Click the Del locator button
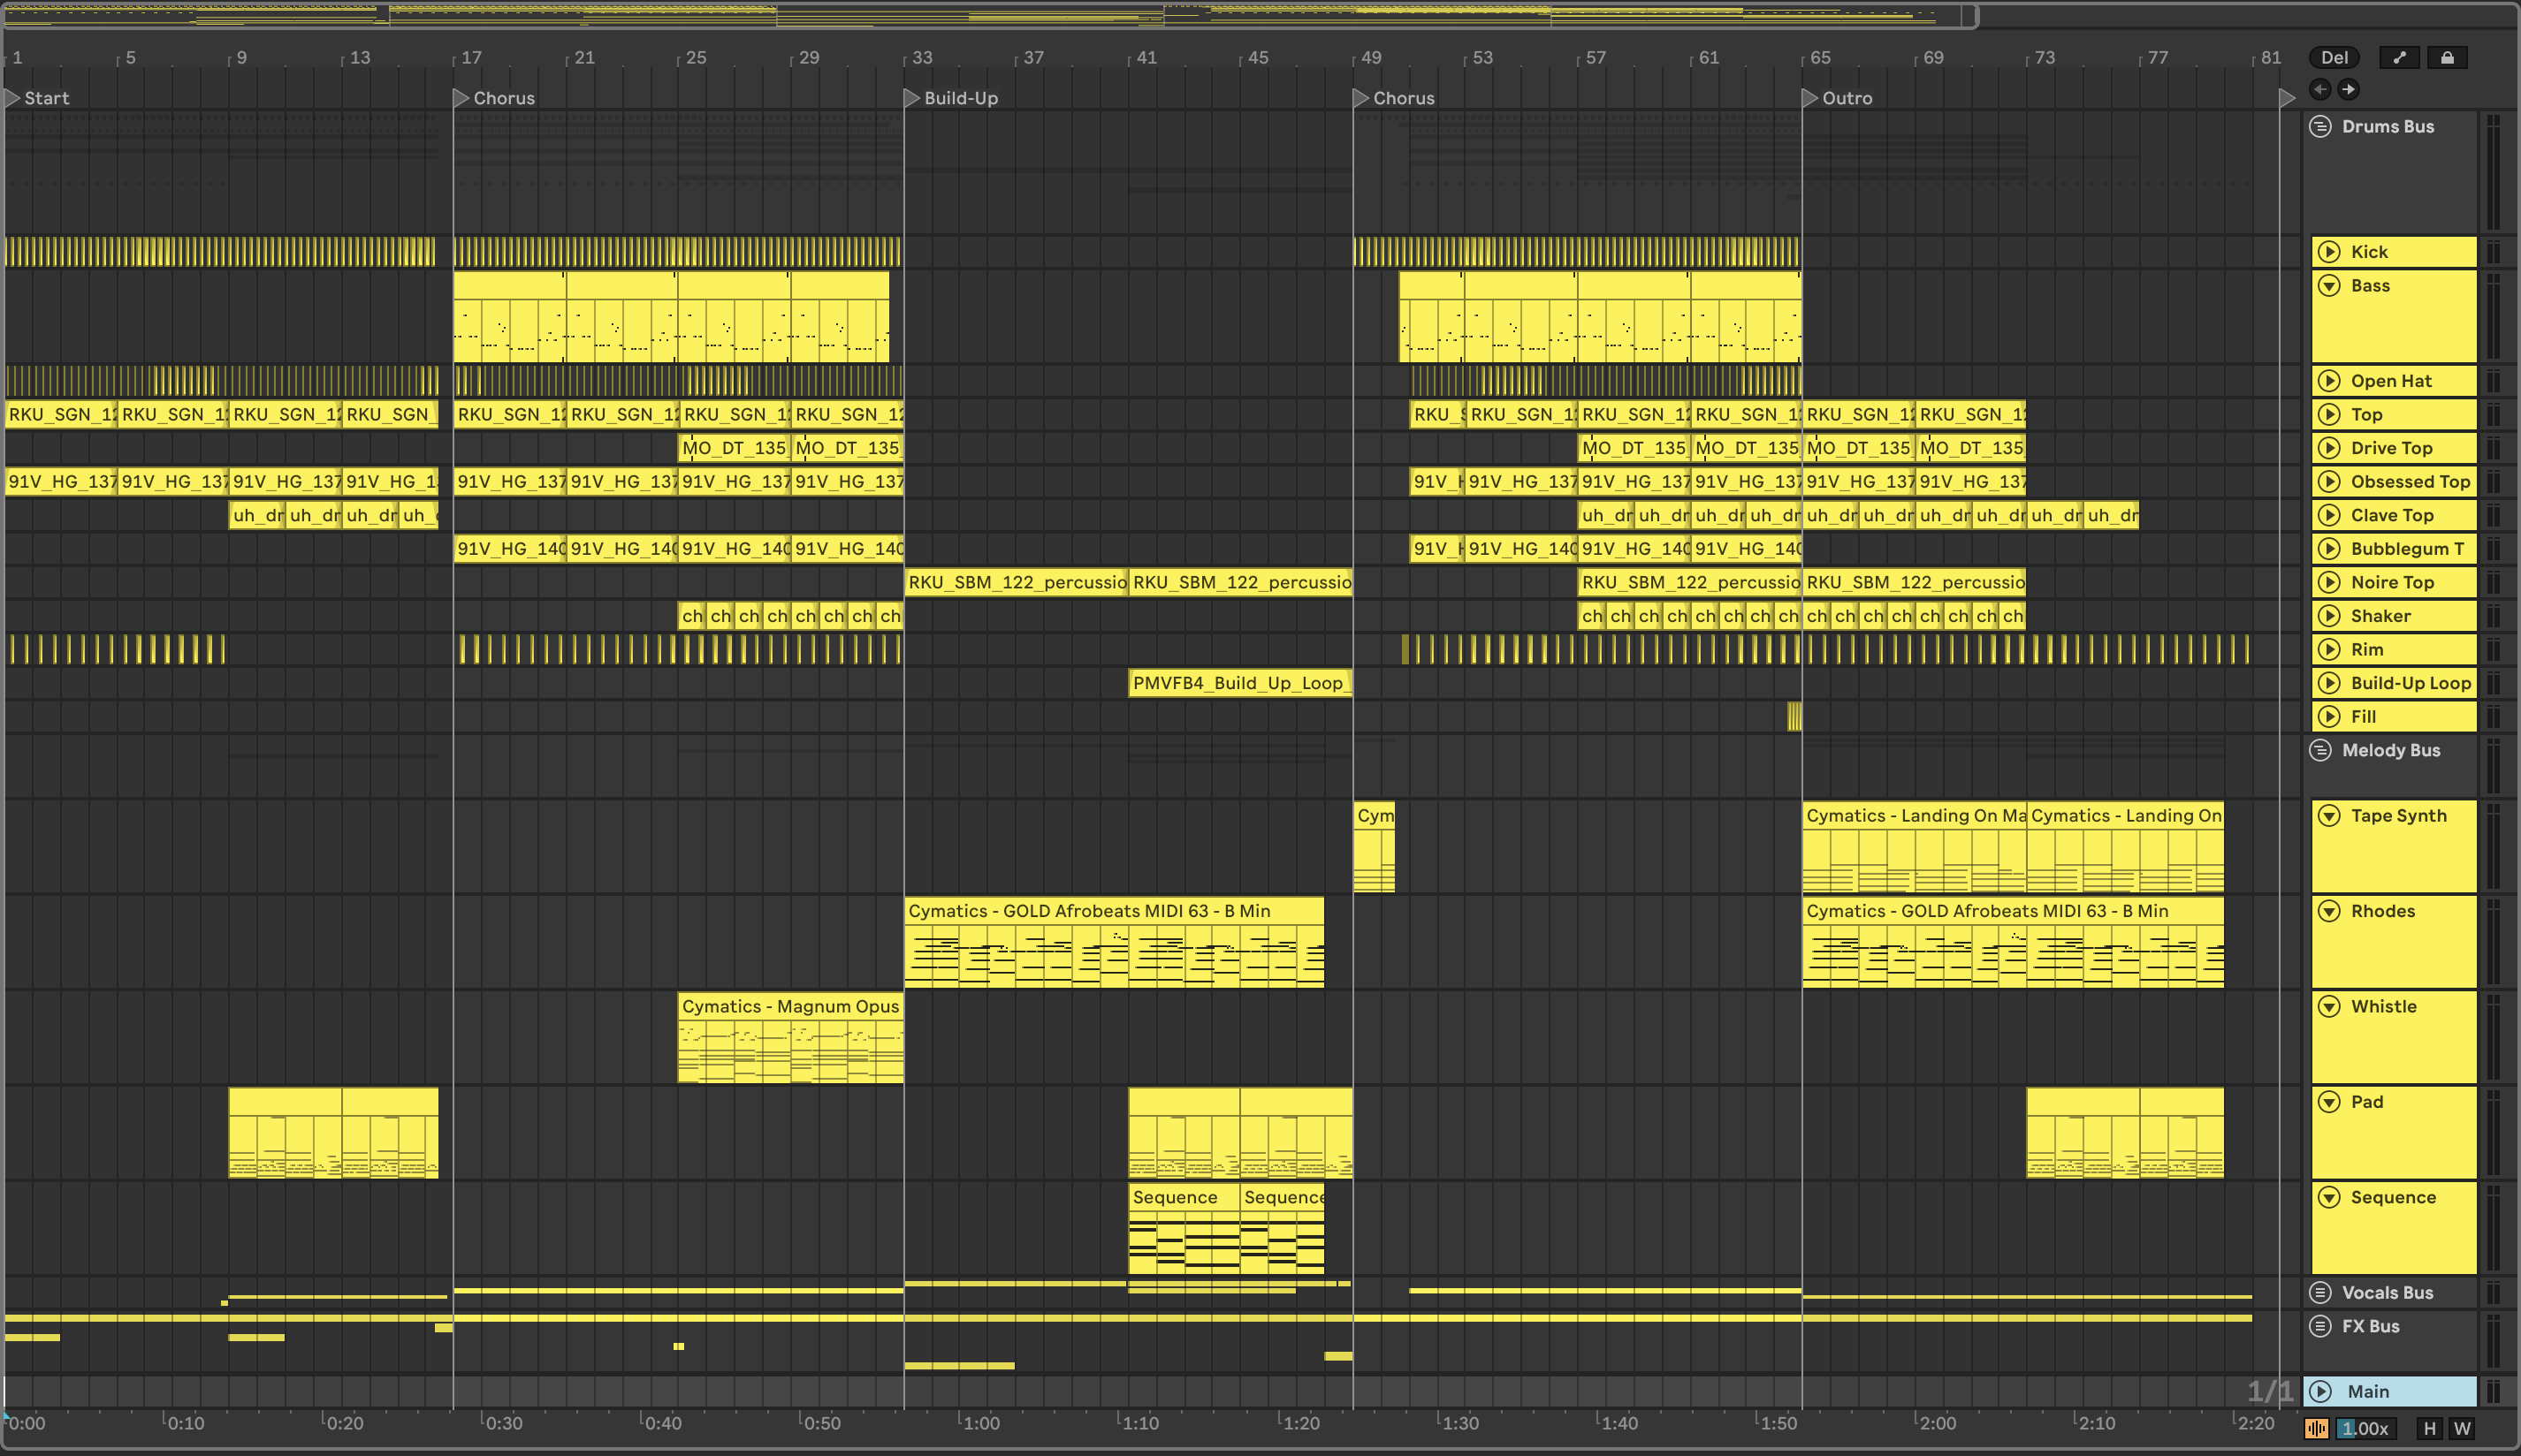This screenshot has width=2521, height=1456. pos(2334,58)
